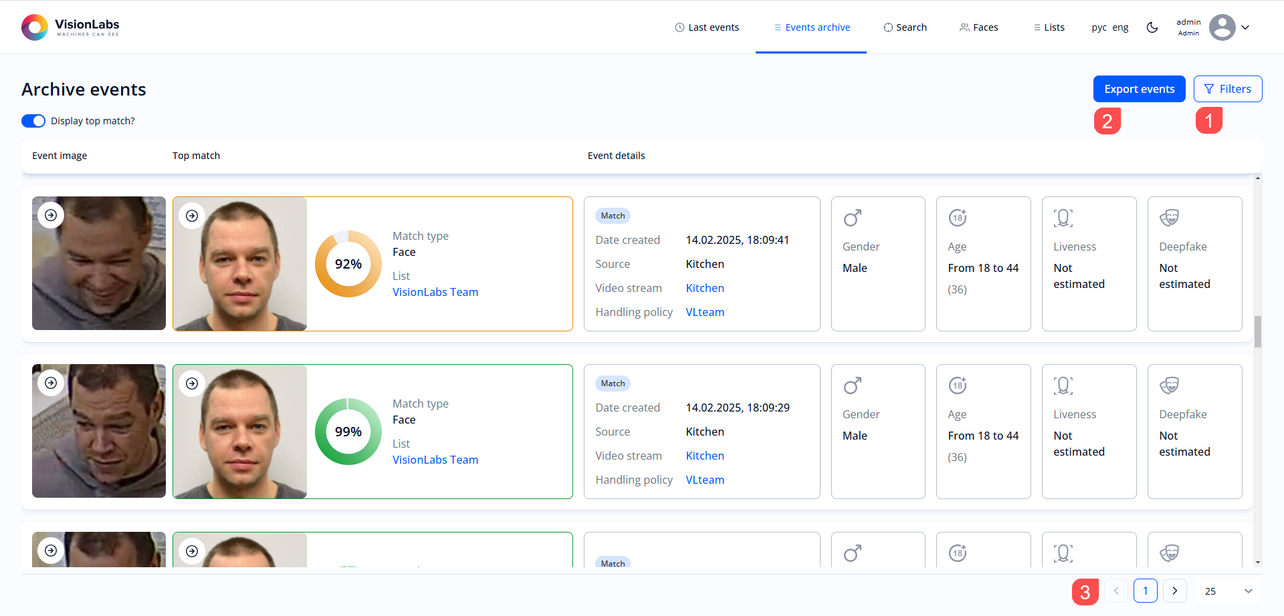Click Export events button

(x=1139, y=89)
